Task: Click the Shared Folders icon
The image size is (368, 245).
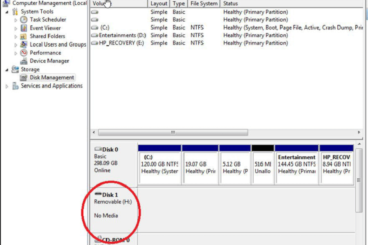Action: (x=24, y=36)
